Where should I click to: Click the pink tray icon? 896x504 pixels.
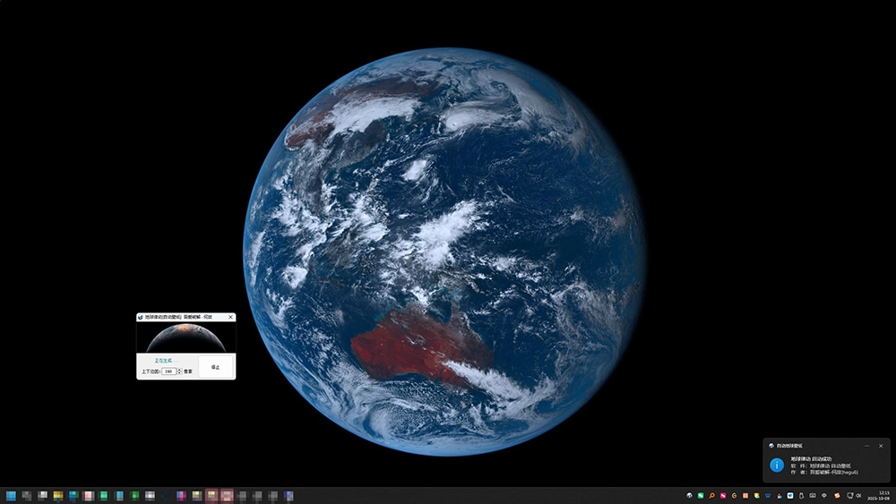point(723,495)
